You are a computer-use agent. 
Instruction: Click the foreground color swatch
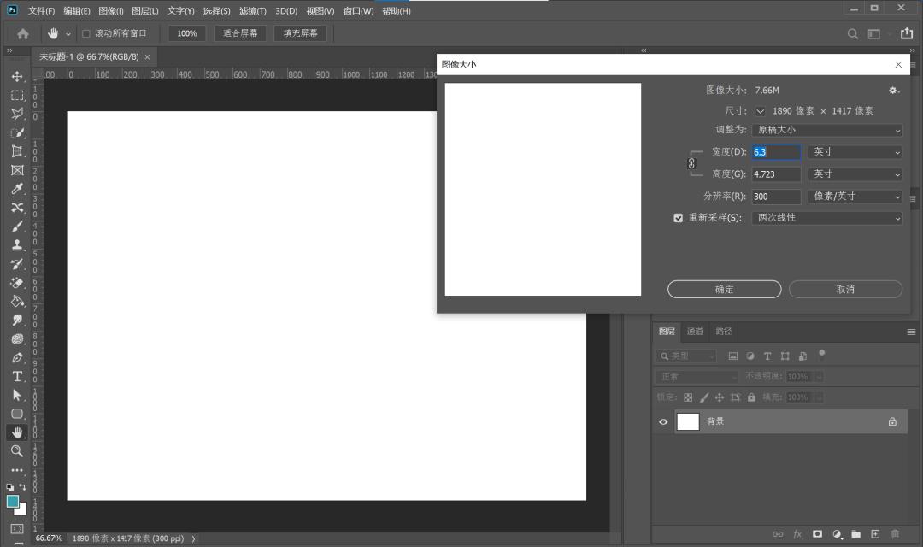pyautogui.click(x=13, y=502)
